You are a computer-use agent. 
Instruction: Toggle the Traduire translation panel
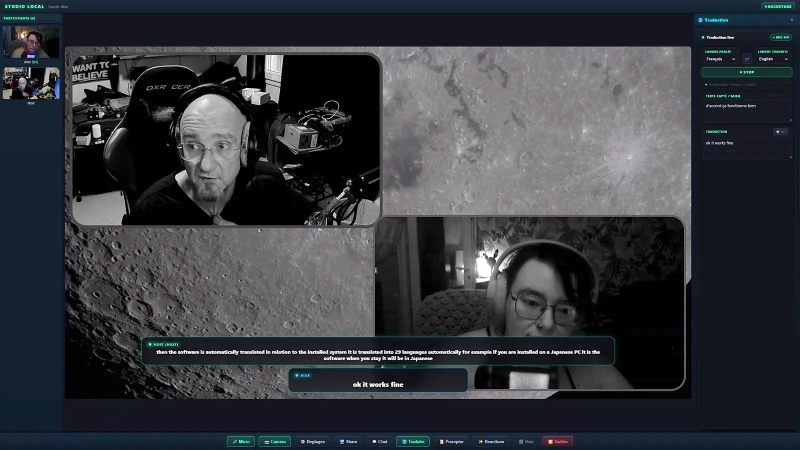coord(413,441)
